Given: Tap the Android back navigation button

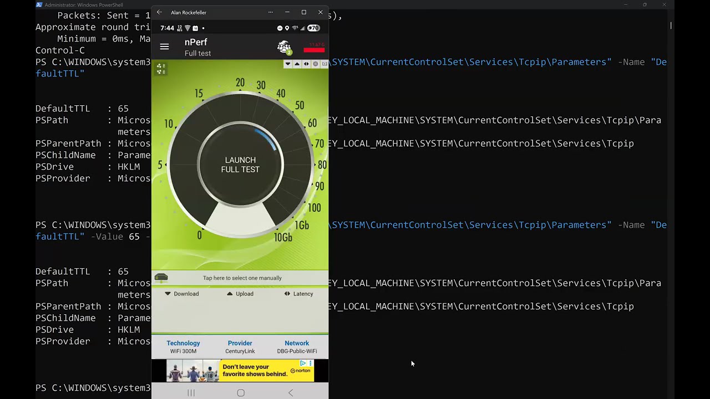Looking at the screenshot, I should pos(291,392).
